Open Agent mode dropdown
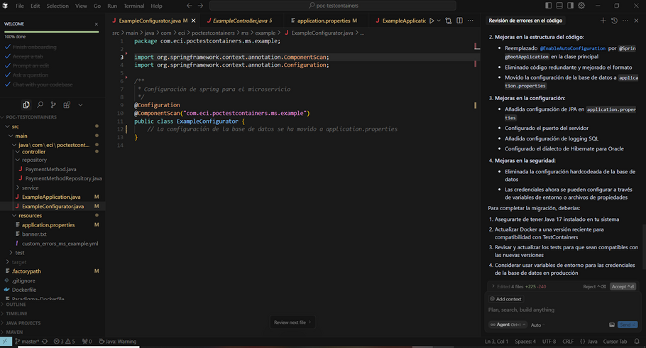Image resolution: width=646 pixels, height=348 pixels. coord(507,325)
